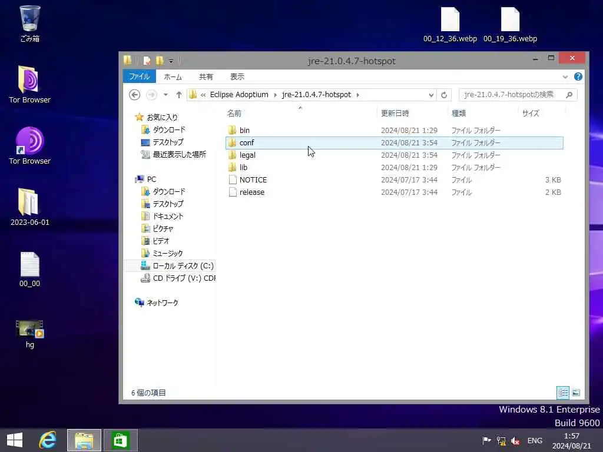Open address bar history dropdown

(x=430, y=95)
